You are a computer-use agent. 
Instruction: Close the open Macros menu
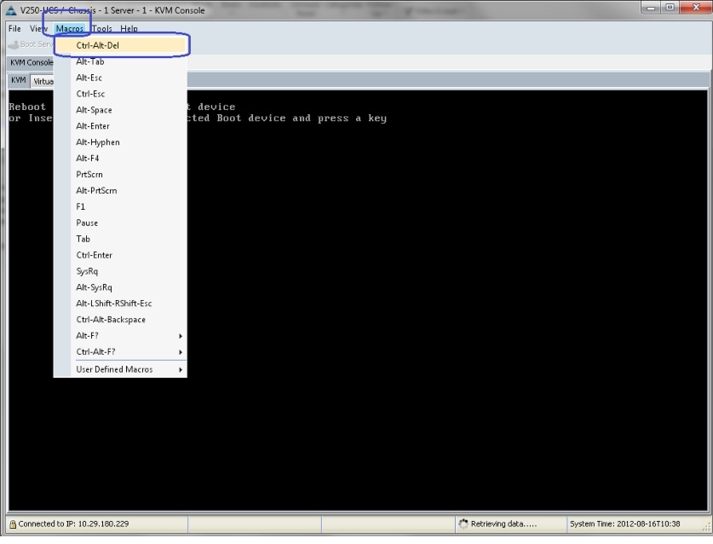70,29
